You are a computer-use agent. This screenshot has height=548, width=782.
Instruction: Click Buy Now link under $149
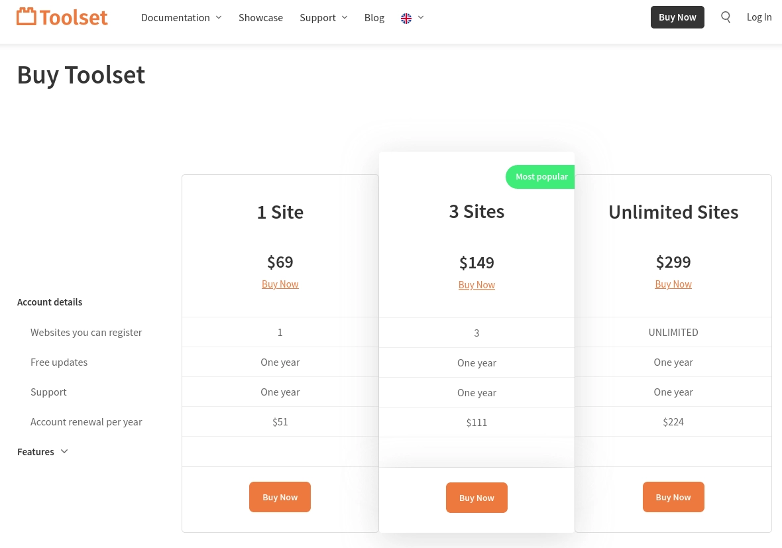[476, 284]
